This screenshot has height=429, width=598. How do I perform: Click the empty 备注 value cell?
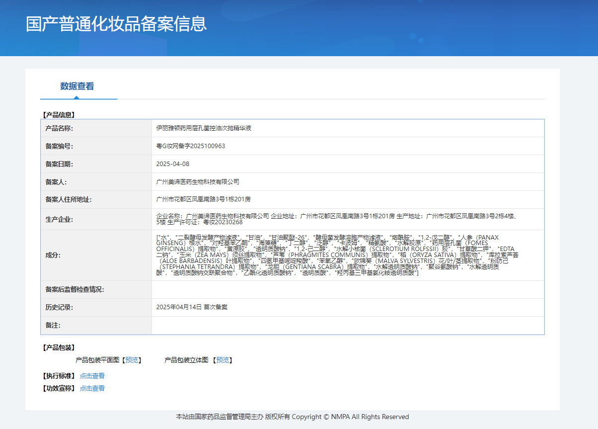[348, 325]
